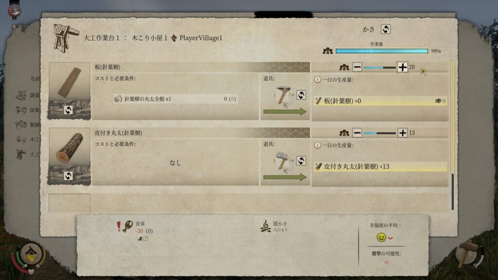The height and width of the screenshot is (280, 498).
Task: Click the info icon beside 板 一日の生産量
Action: click(317, 80)
